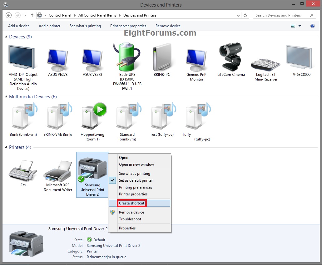Click Set as default printer in context menu

[x=136, y=180]
